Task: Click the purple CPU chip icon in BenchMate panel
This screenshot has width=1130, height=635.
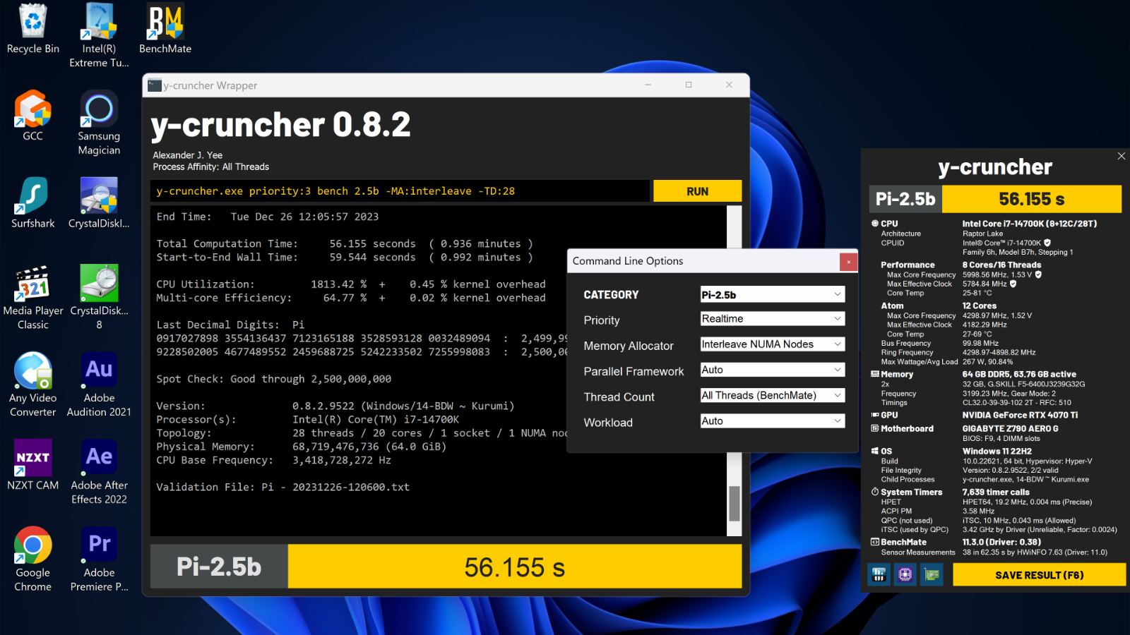Action: point(905,574)
